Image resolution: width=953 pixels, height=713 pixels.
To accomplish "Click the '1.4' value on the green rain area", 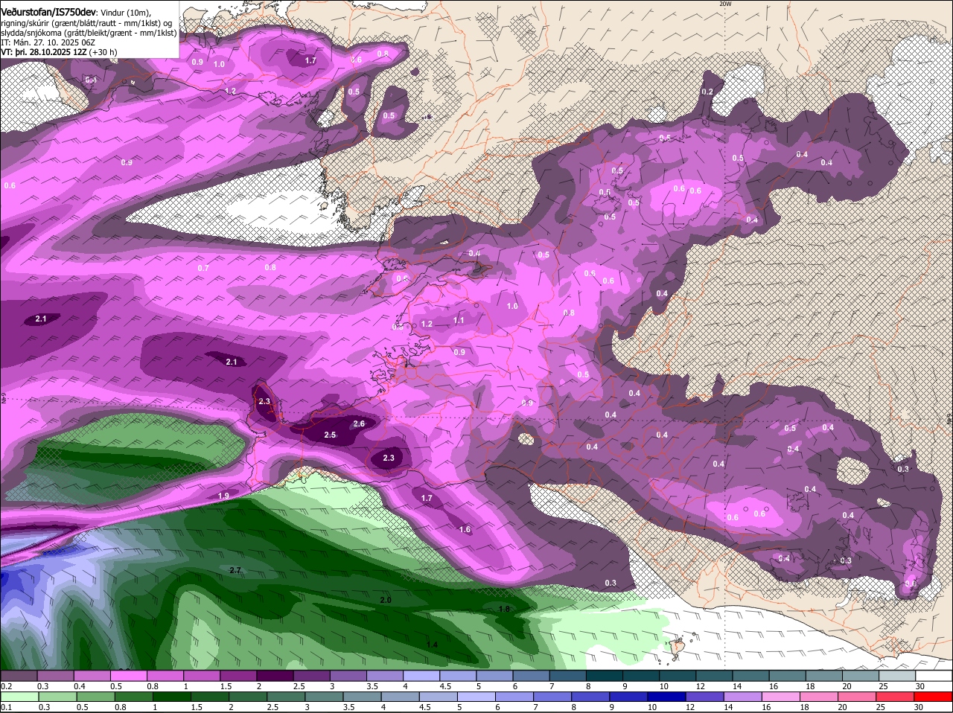I will [432, 645].
